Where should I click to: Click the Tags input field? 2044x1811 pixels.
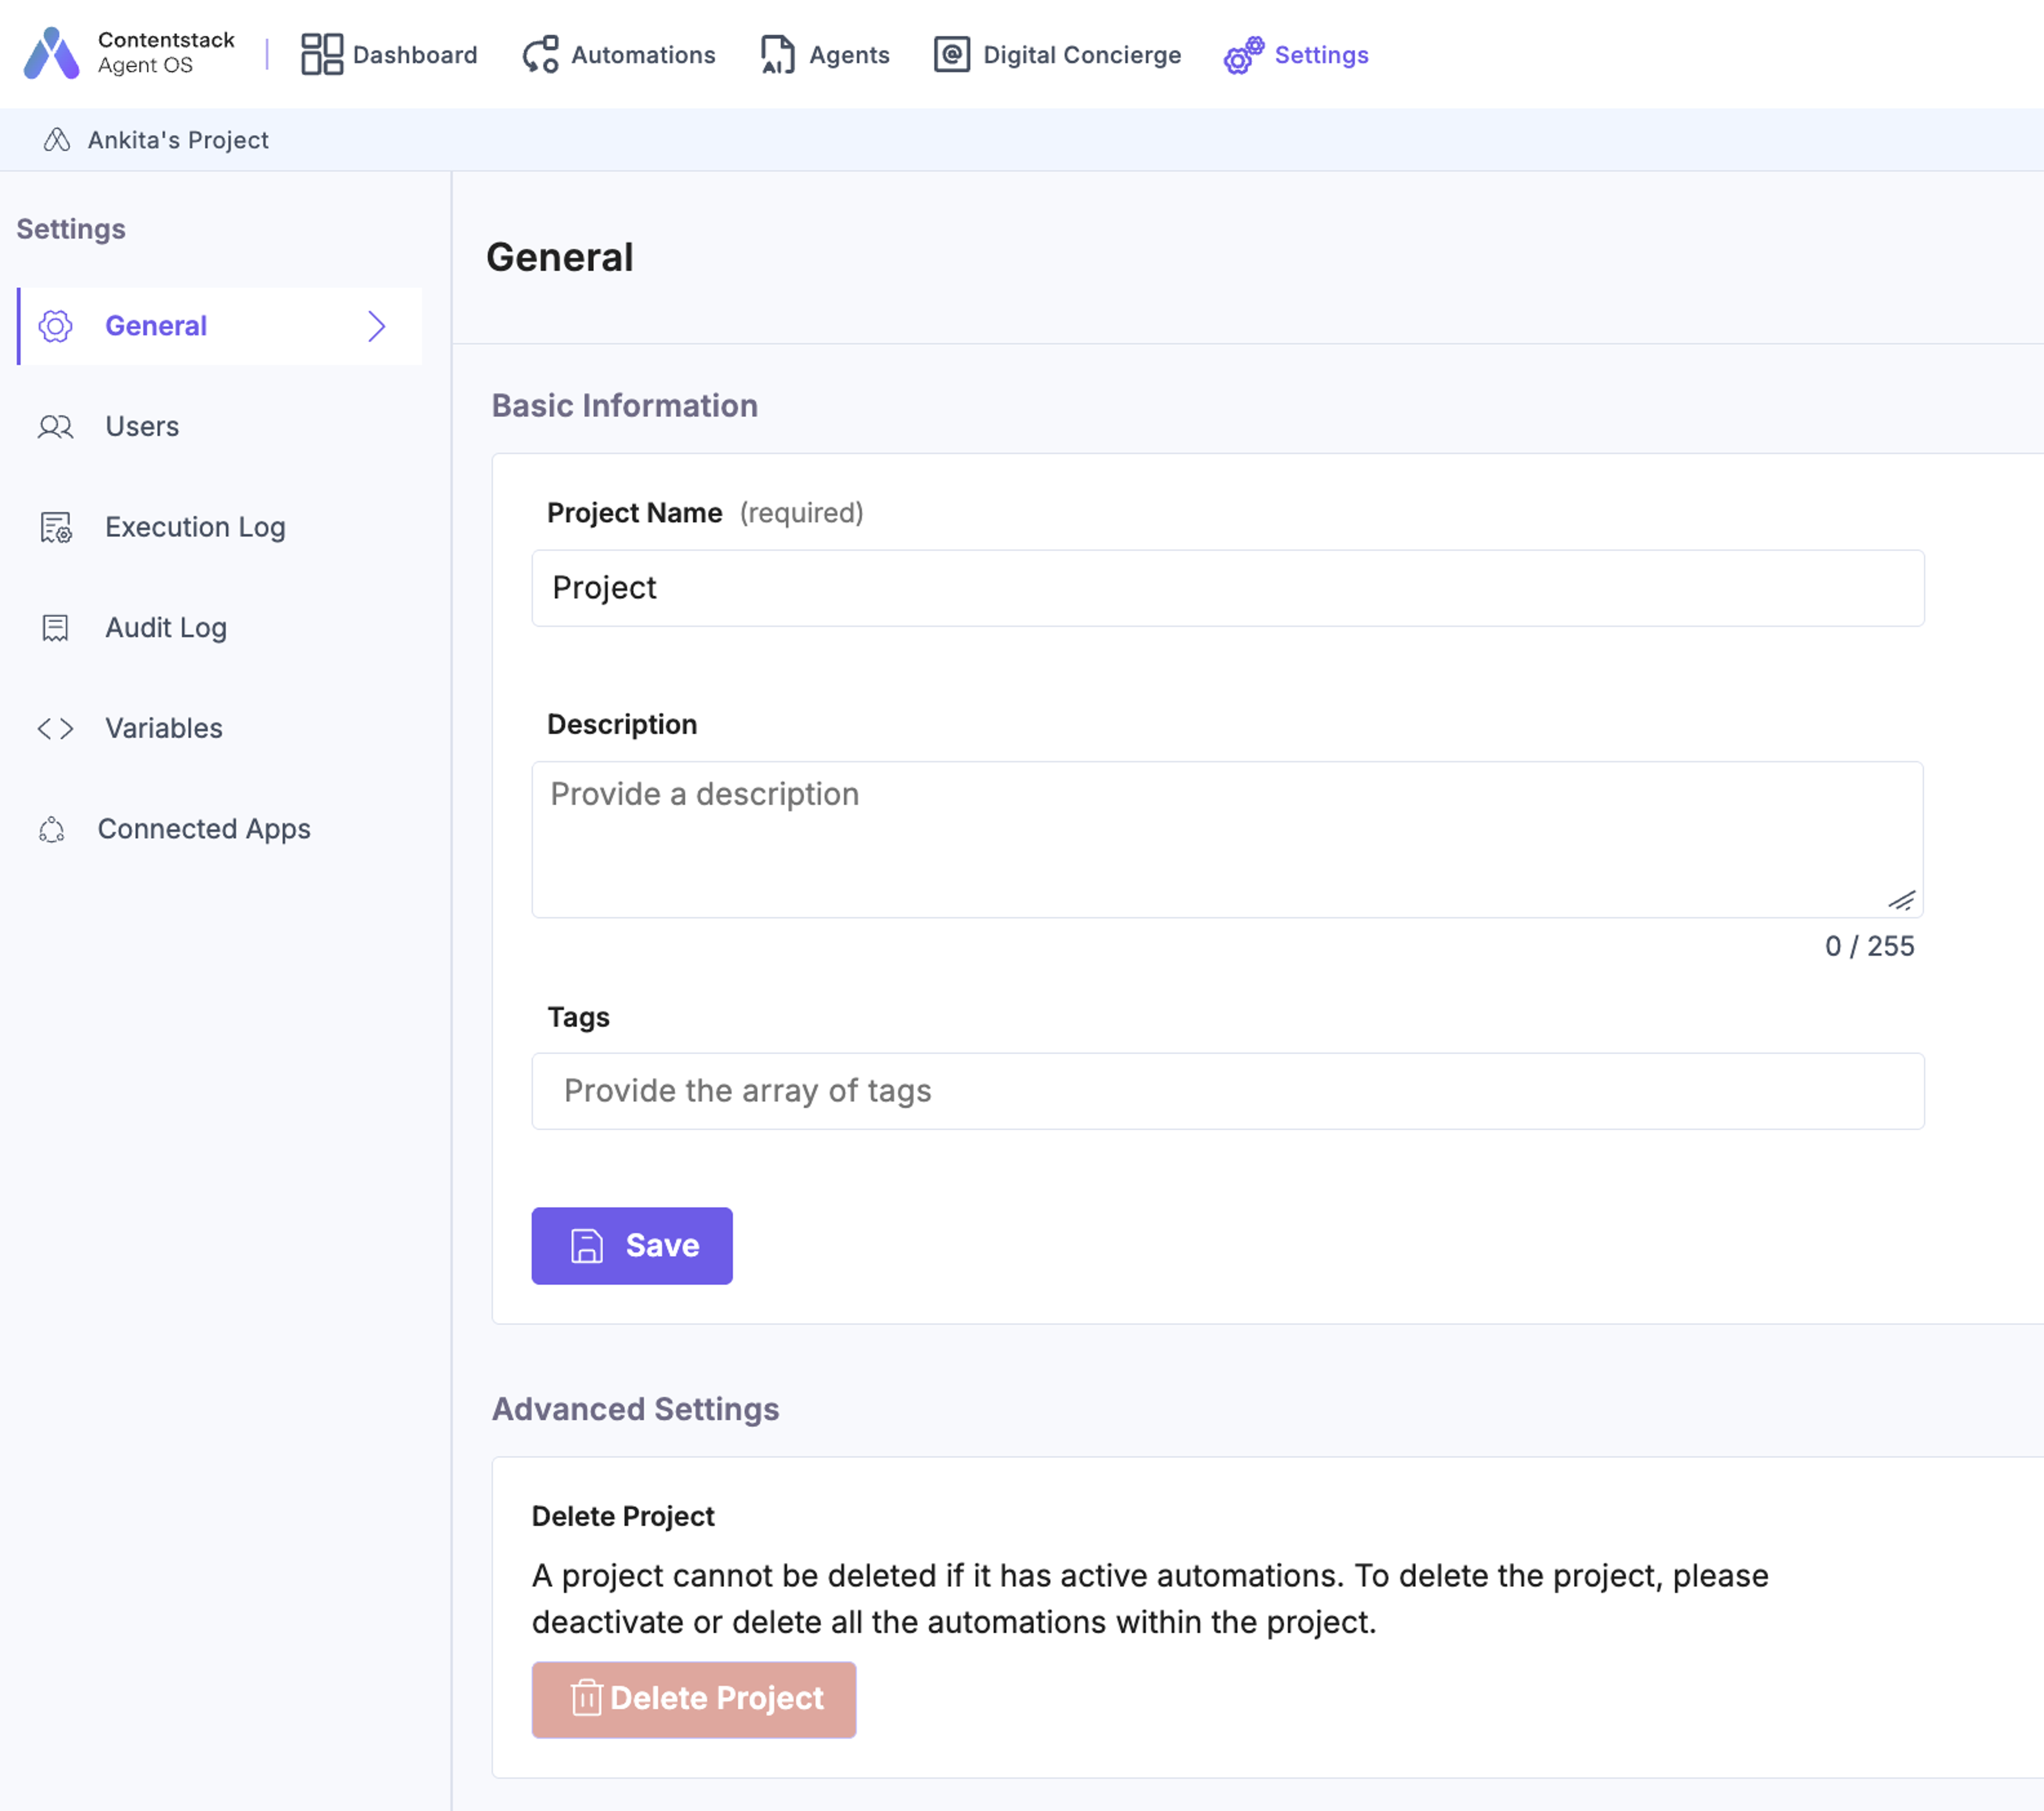1228,1091
